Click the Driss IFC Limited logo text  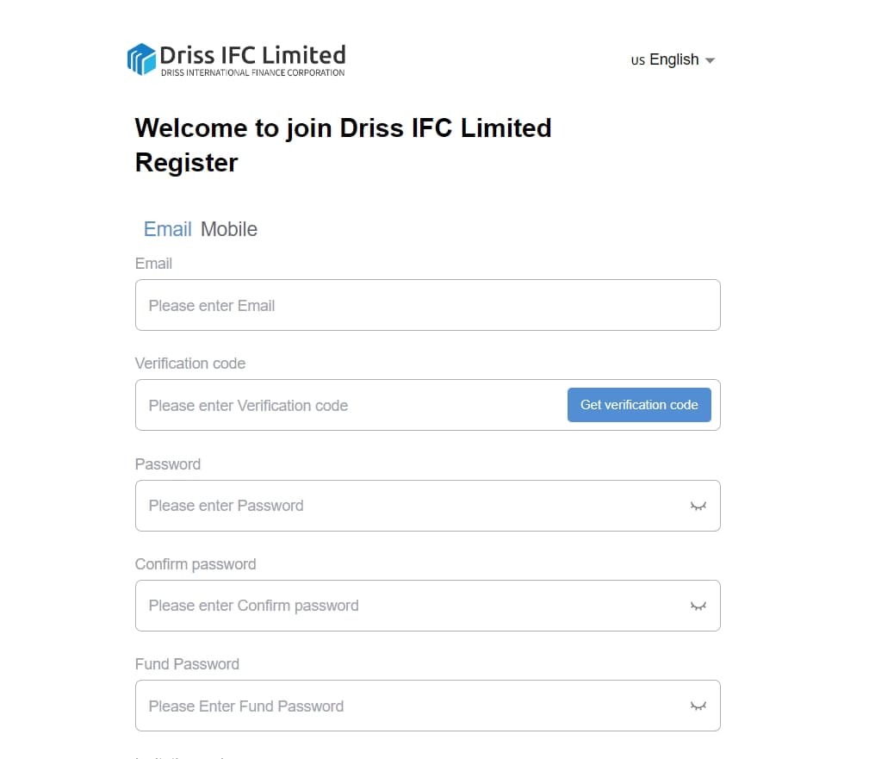[253, 59]
